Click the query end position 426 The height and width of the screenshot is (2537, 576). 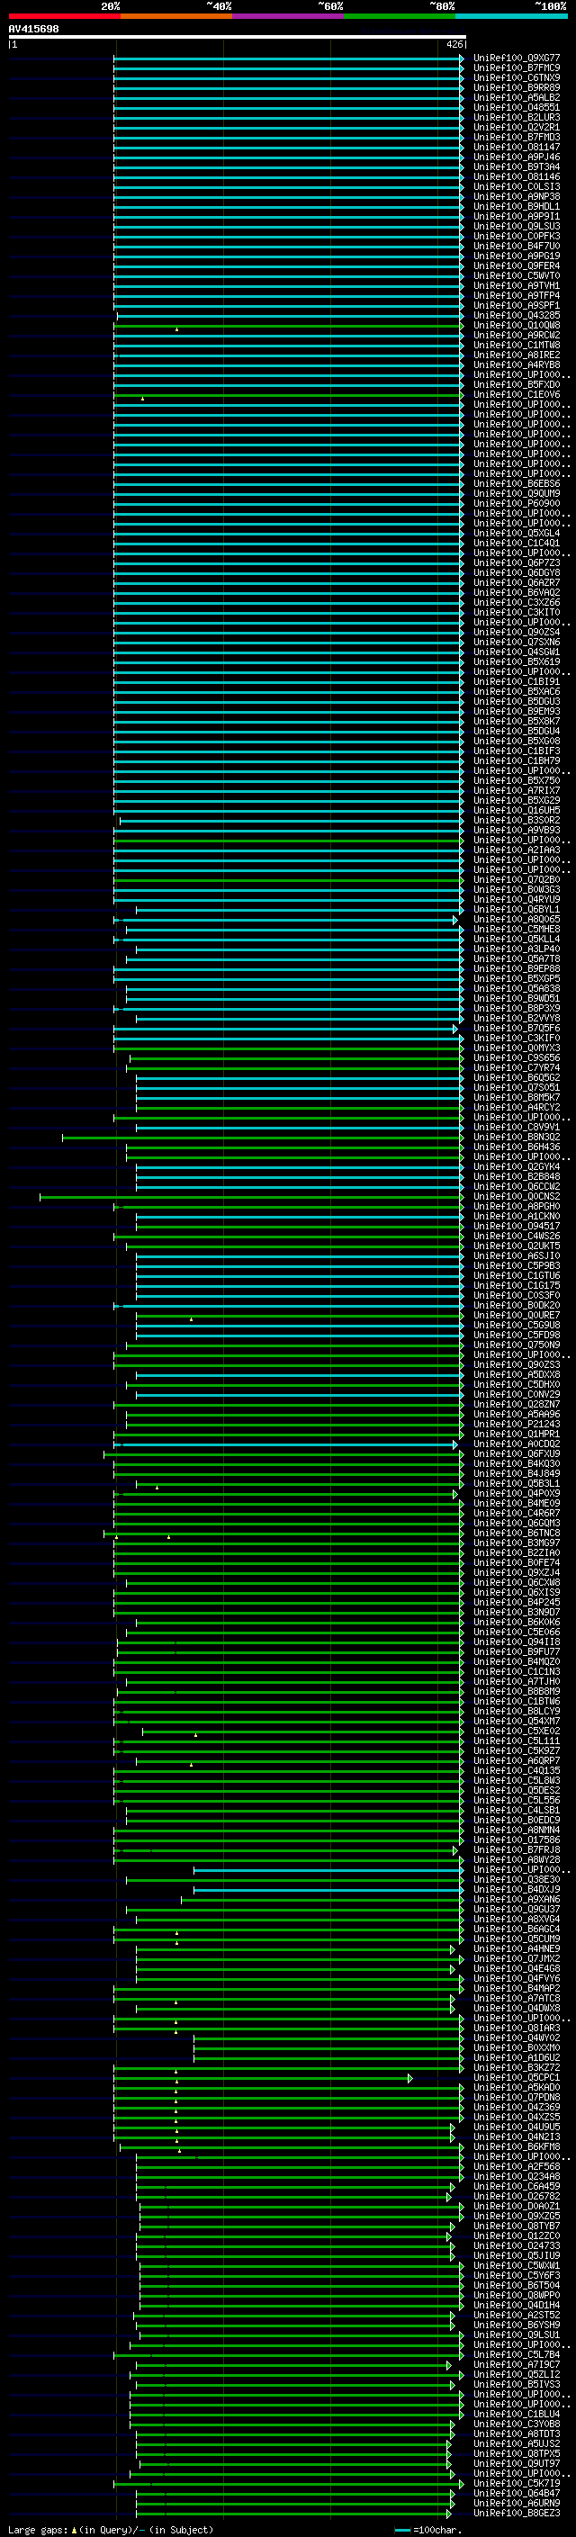click(454, 44)
